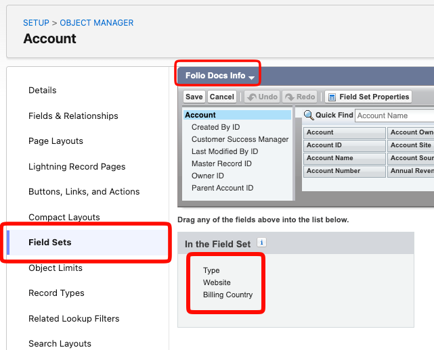
Task: Select Website in the field set list
Action: point(217,282)
